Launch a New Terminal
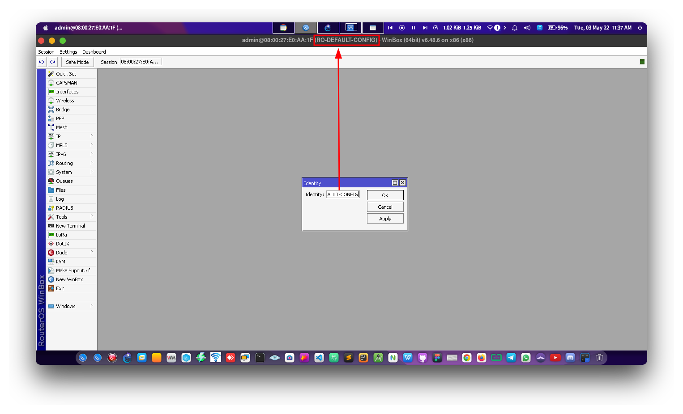 click(69, 225)
